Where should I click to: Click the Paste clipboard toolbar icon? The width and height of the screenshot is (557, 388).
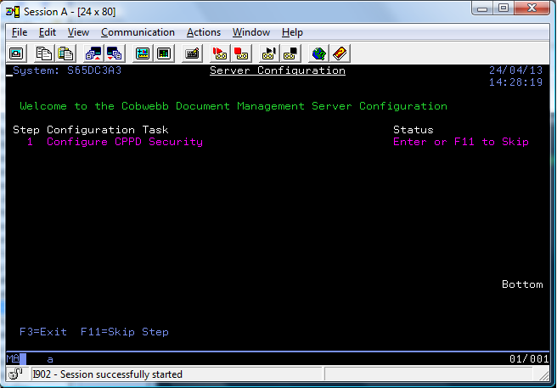point(65,53)
